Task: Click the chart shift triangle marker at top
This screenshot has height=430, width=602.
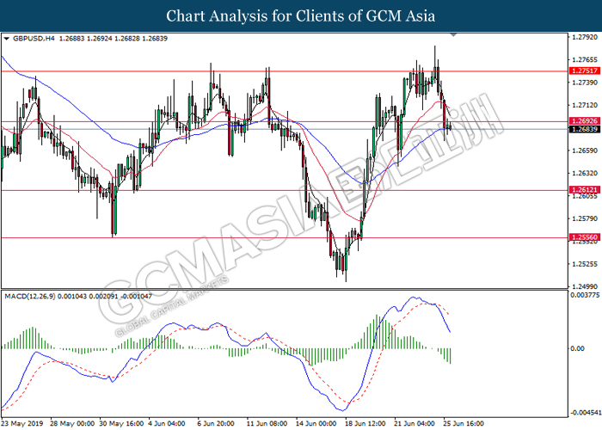Action: click(x=454, y=35)
